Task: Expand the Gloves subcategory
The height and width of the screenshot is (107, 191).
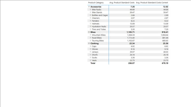Action: (90, 49)
